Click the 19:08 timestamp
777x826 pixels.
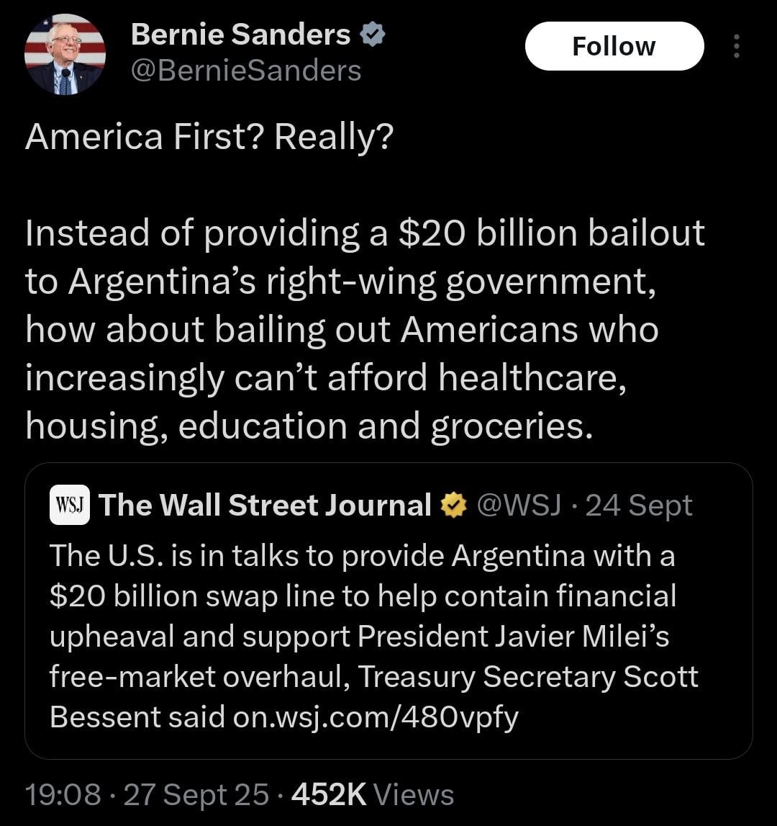click(x=63, y=795)
